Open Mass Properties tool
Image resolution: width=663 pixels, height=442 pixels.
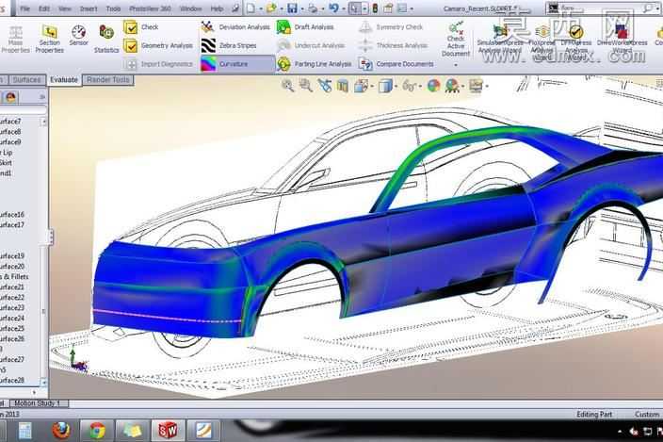click(15, 40)
